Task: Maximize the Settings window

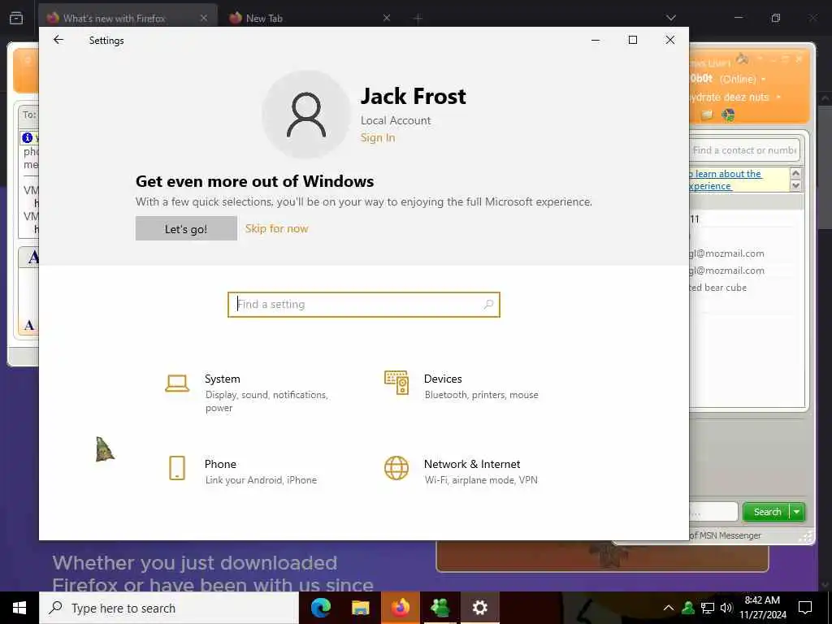Action: [632, 40]
